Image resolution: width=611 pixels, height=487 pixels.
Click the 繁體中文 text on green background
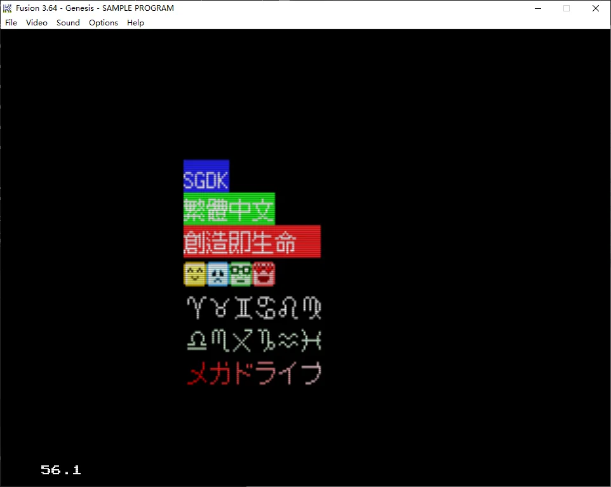pos(229,210)
